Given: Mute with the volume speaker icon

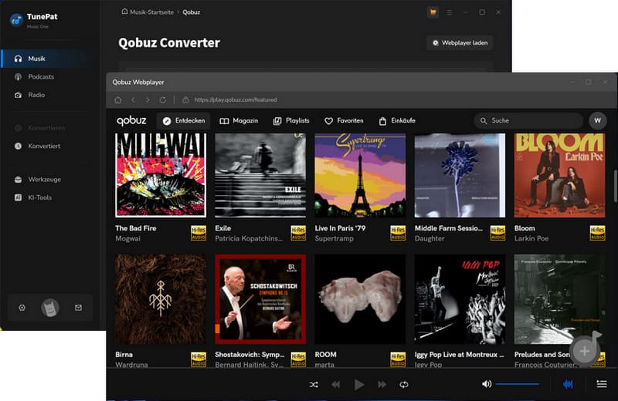Looking at the screenshot, I should point(487,384).
